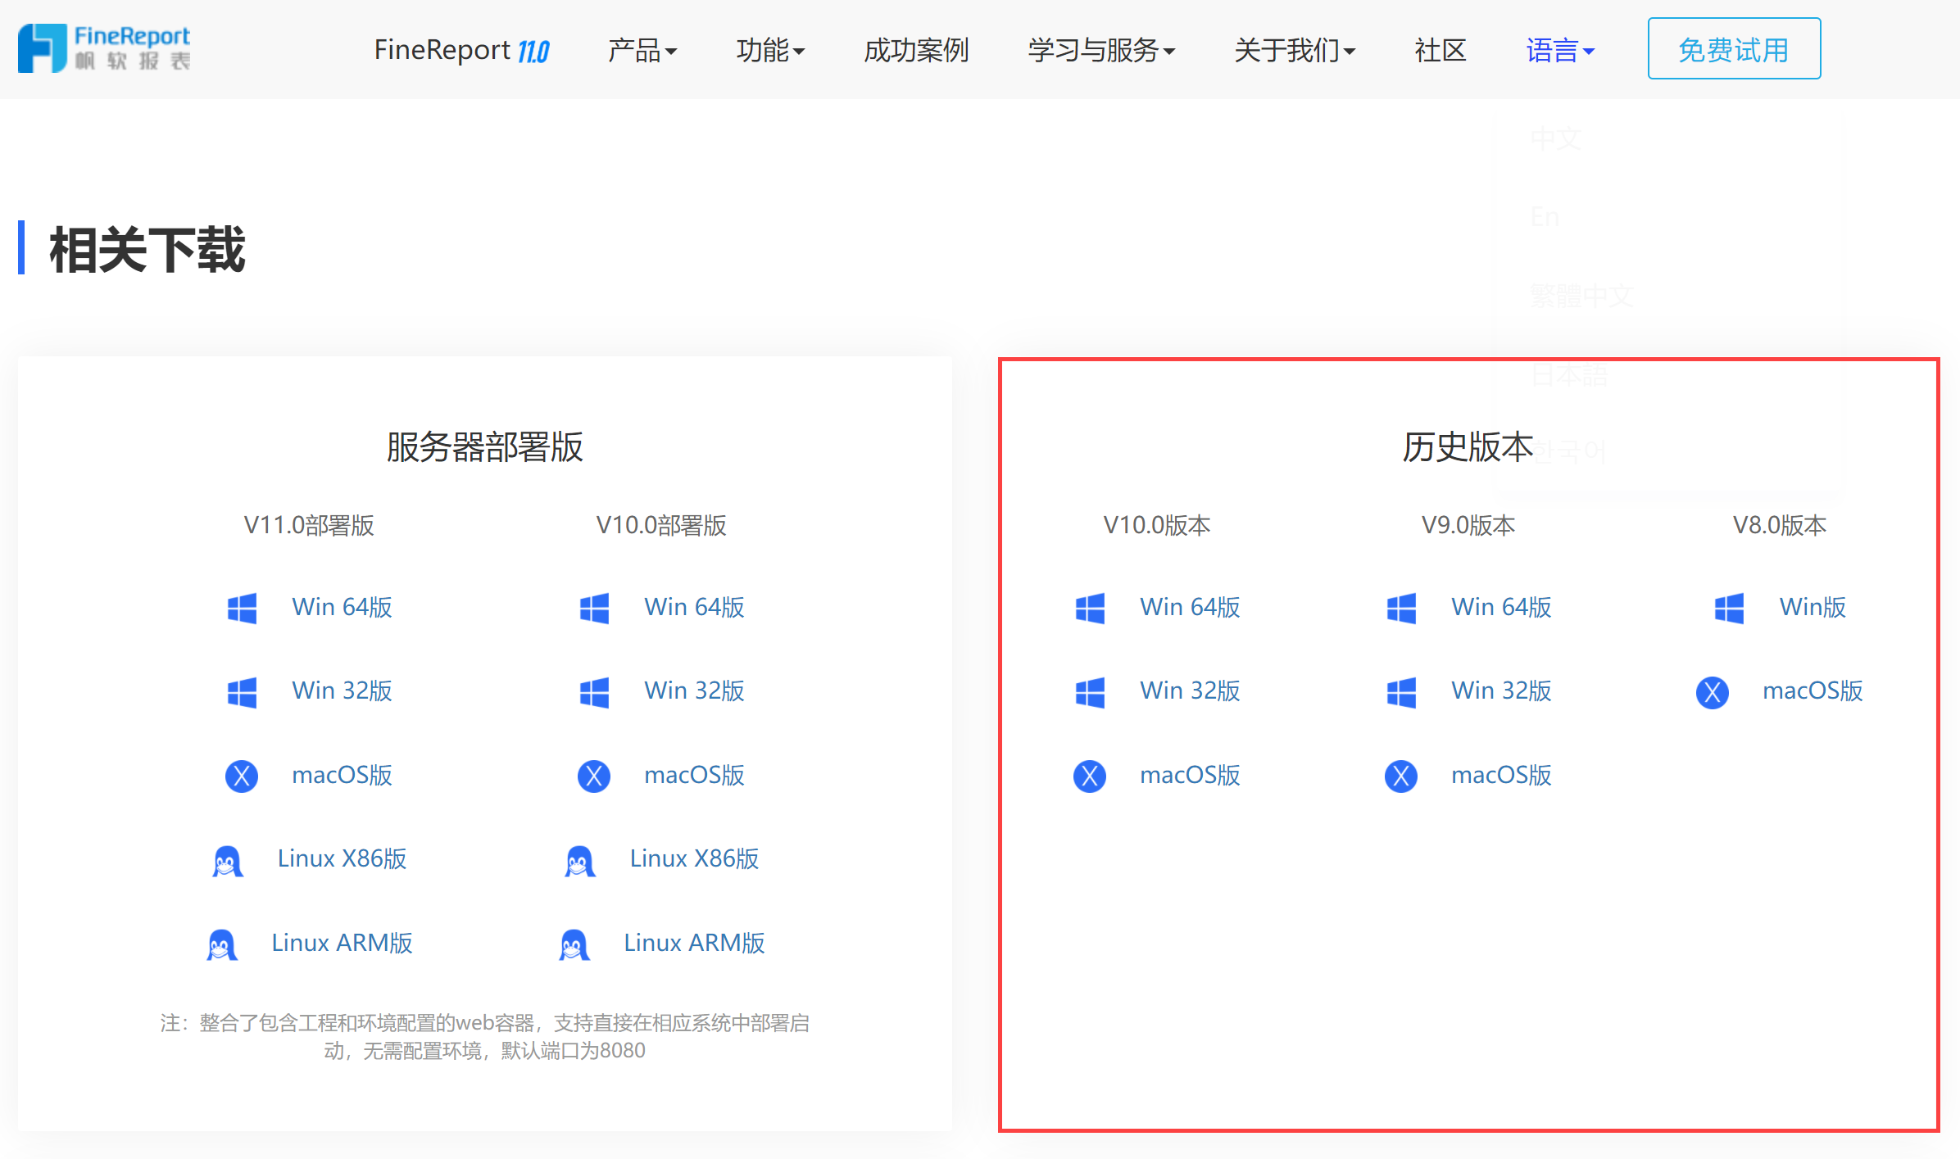This screenshot has width=1960, height=1159.
Task: Click Windows icon beside V10.0部署版 Win 32版
Action: pos(594,692)
